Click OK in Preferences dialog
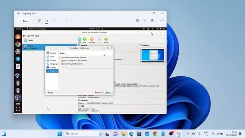 pyautogui.click(x=108, y=92)
